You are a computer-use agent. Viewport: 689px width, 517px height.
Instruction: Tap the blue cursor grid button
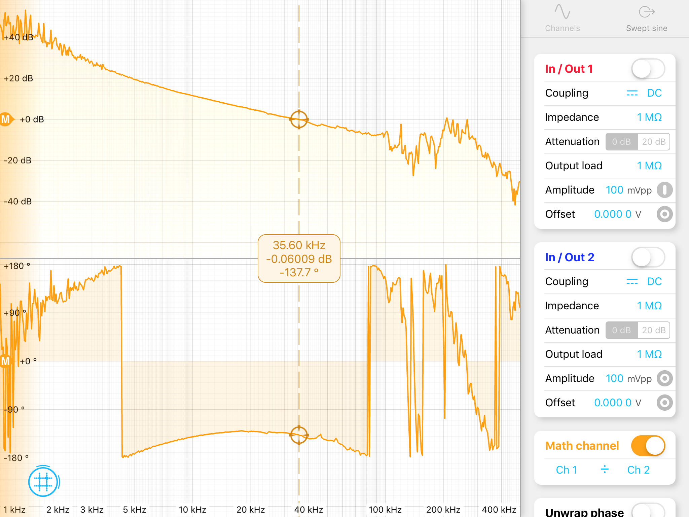[43, 482]
